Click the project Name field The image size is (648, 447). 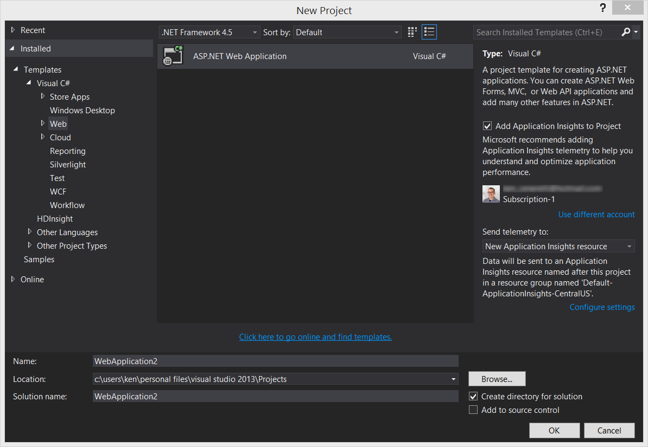(x=276, y=361)
